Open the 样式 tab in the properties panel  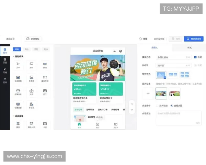click(x=189, y=48)
